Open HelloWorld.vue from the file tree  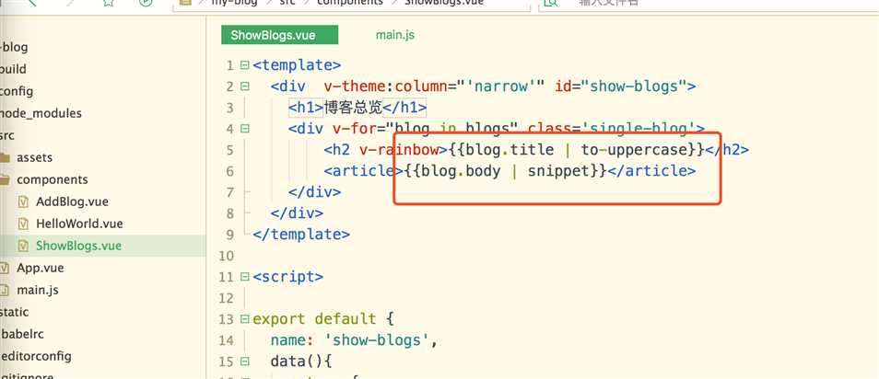[x=79, y=224]
